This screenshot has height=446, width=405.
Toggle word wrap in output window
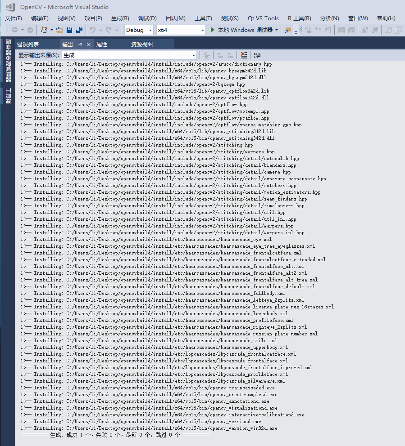click(257, 55)
